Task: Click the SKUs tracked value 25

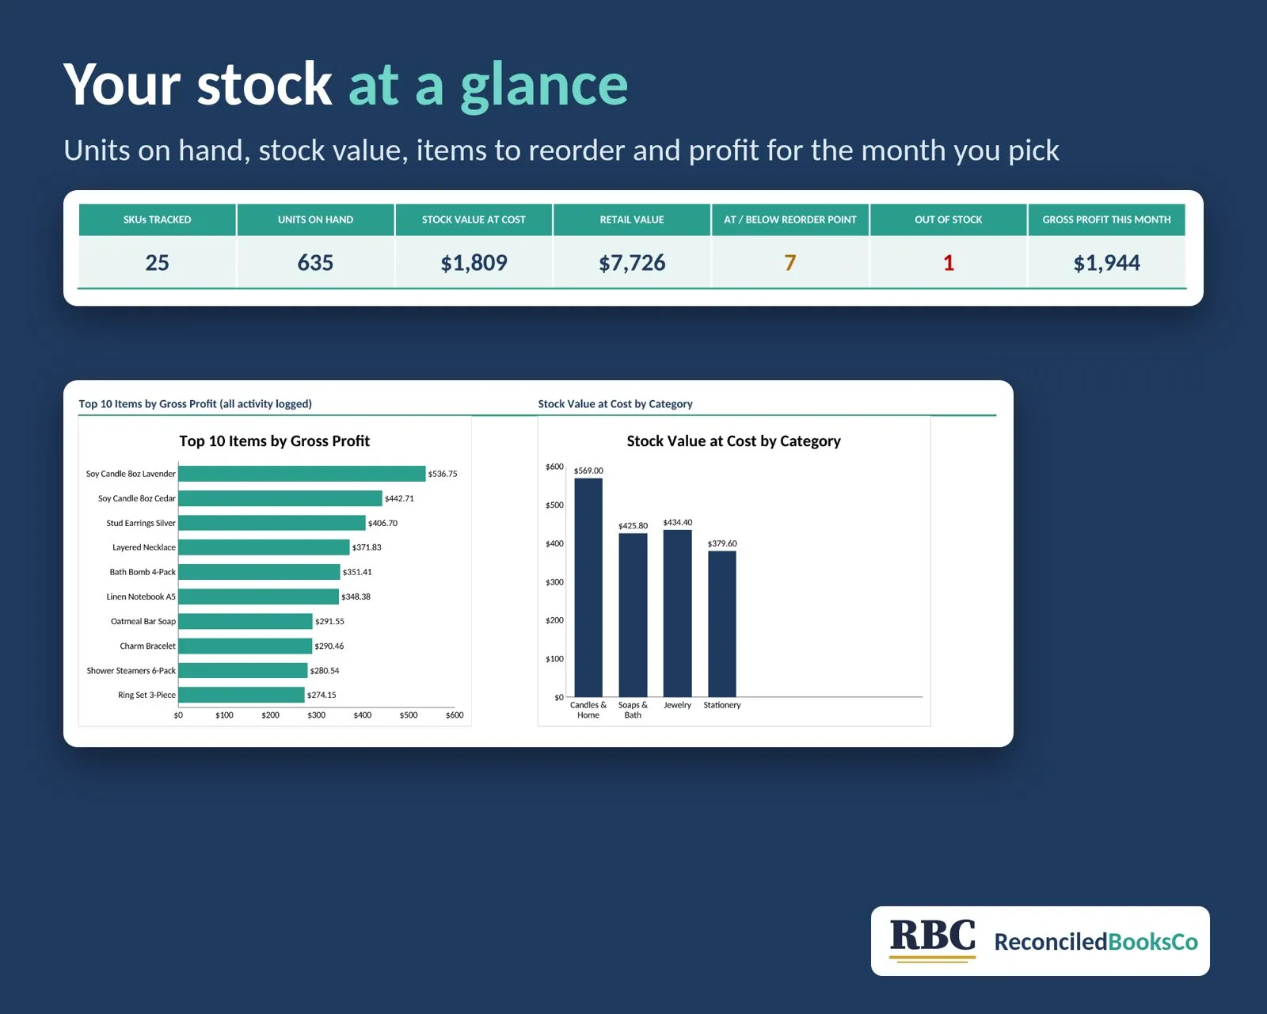Action: (x=157, y=263)
